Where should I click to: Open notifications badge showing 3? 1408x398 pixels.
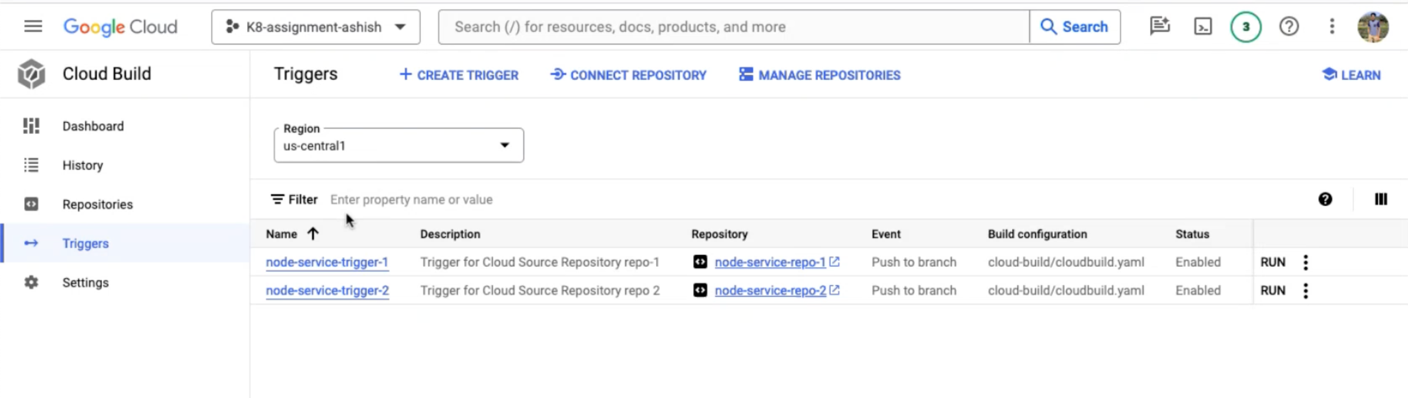1246,27
